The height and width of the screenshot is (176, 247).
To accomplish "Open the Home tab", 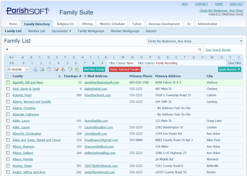I will (x=13, y=24).
